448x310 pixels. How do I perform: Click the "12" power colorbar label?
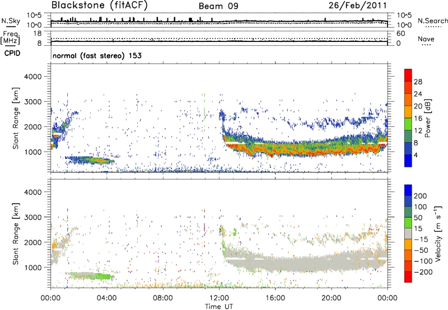418,131
